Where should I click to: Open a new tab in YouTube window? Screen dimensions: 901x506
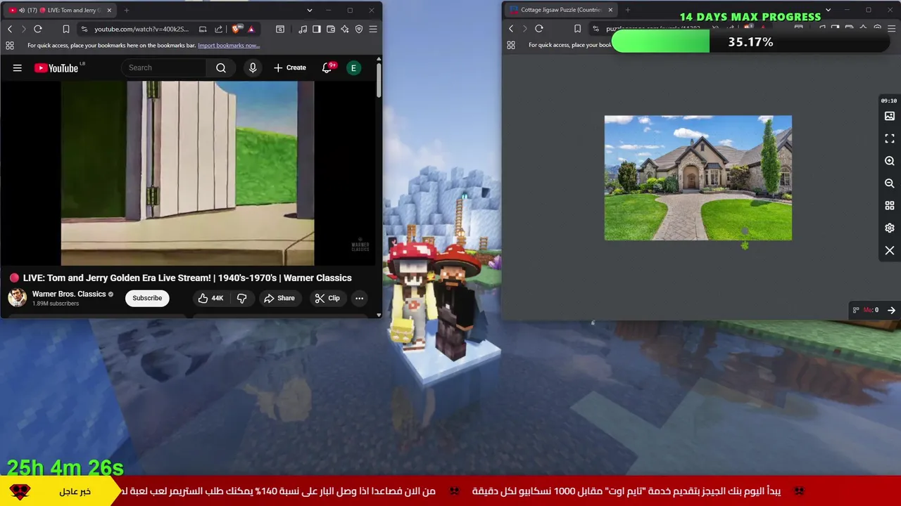click(127, 10)
